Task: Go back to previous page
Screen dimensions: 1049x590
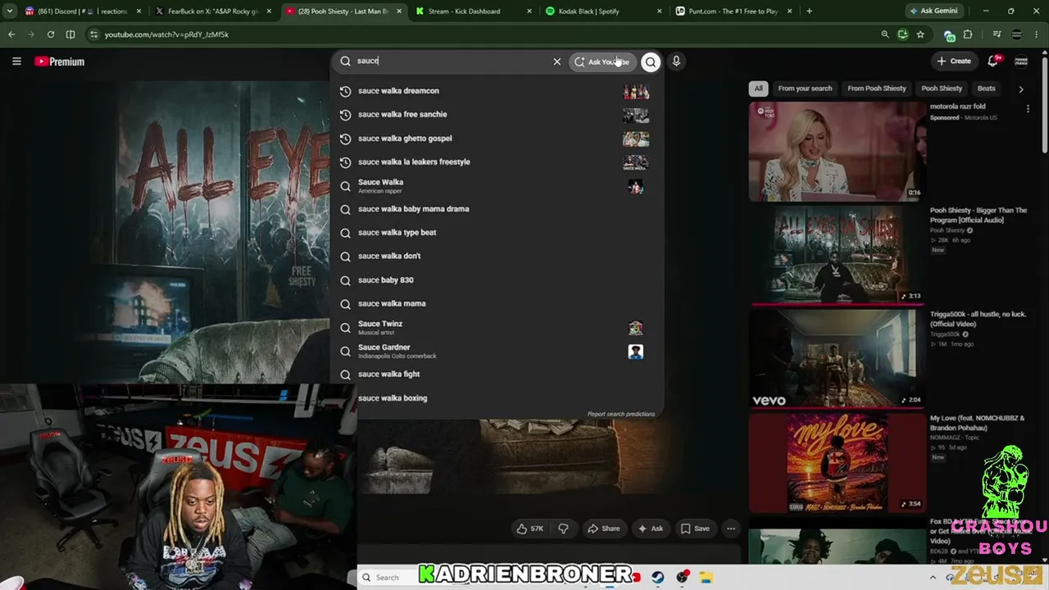Action: [11, 34]
